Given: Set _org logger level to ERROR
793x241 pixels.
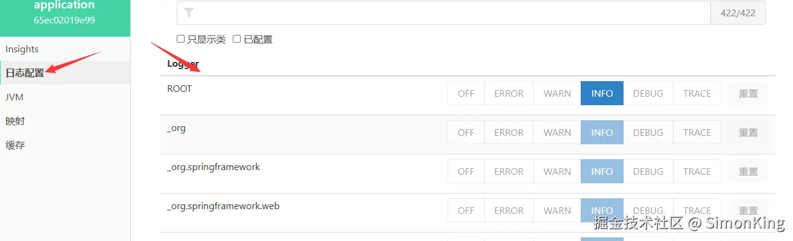Looking at the screenshot, I should [509, 132].
